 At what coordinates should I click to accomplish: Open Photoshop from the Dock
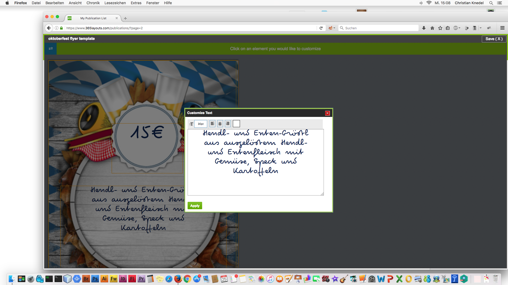point(95,279)
